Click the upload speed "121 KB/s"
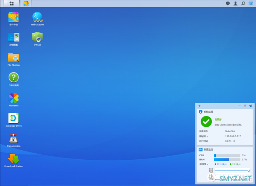The height and width of the screenshot is (186, 256). tap(220, 164)
